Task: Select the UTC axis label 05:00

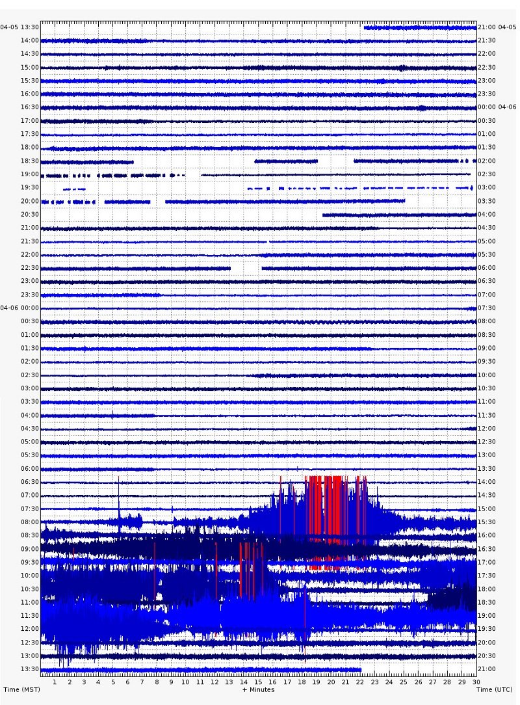Action: (x=487, y=241)
